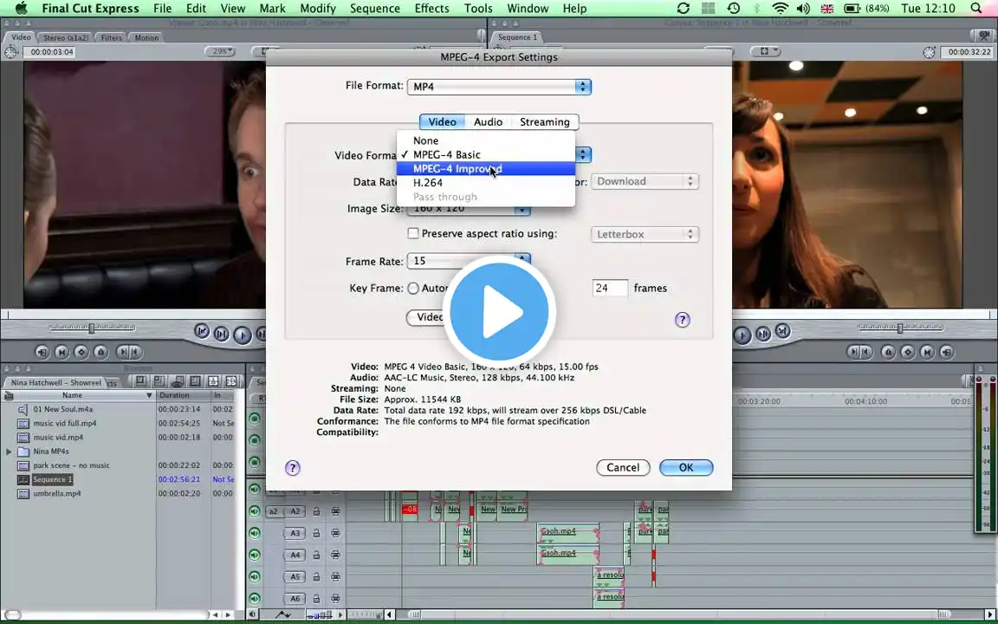998x624 pixels.
Task: Open the File Format MP4 dropdown
Action: (x=499, y=87)
